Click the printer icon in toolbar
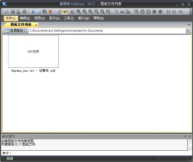This screenshot has width=193, height=162. [x=25, y=12]
